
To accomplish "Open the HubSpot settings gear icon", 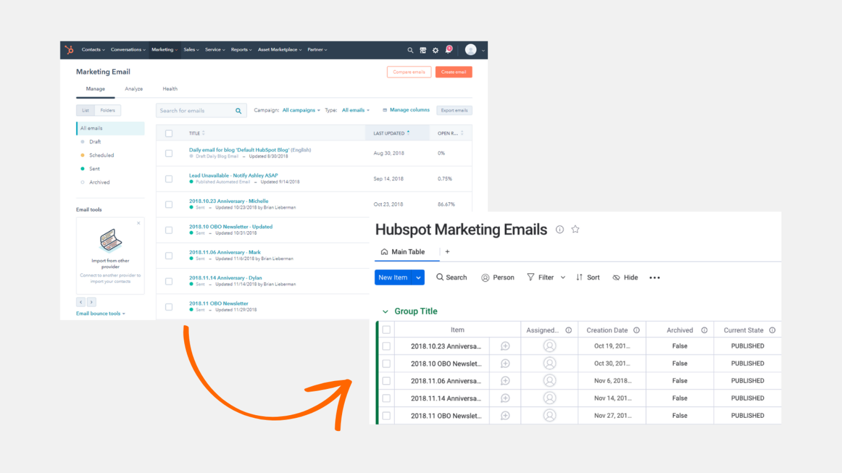I will tap(435, 50).
